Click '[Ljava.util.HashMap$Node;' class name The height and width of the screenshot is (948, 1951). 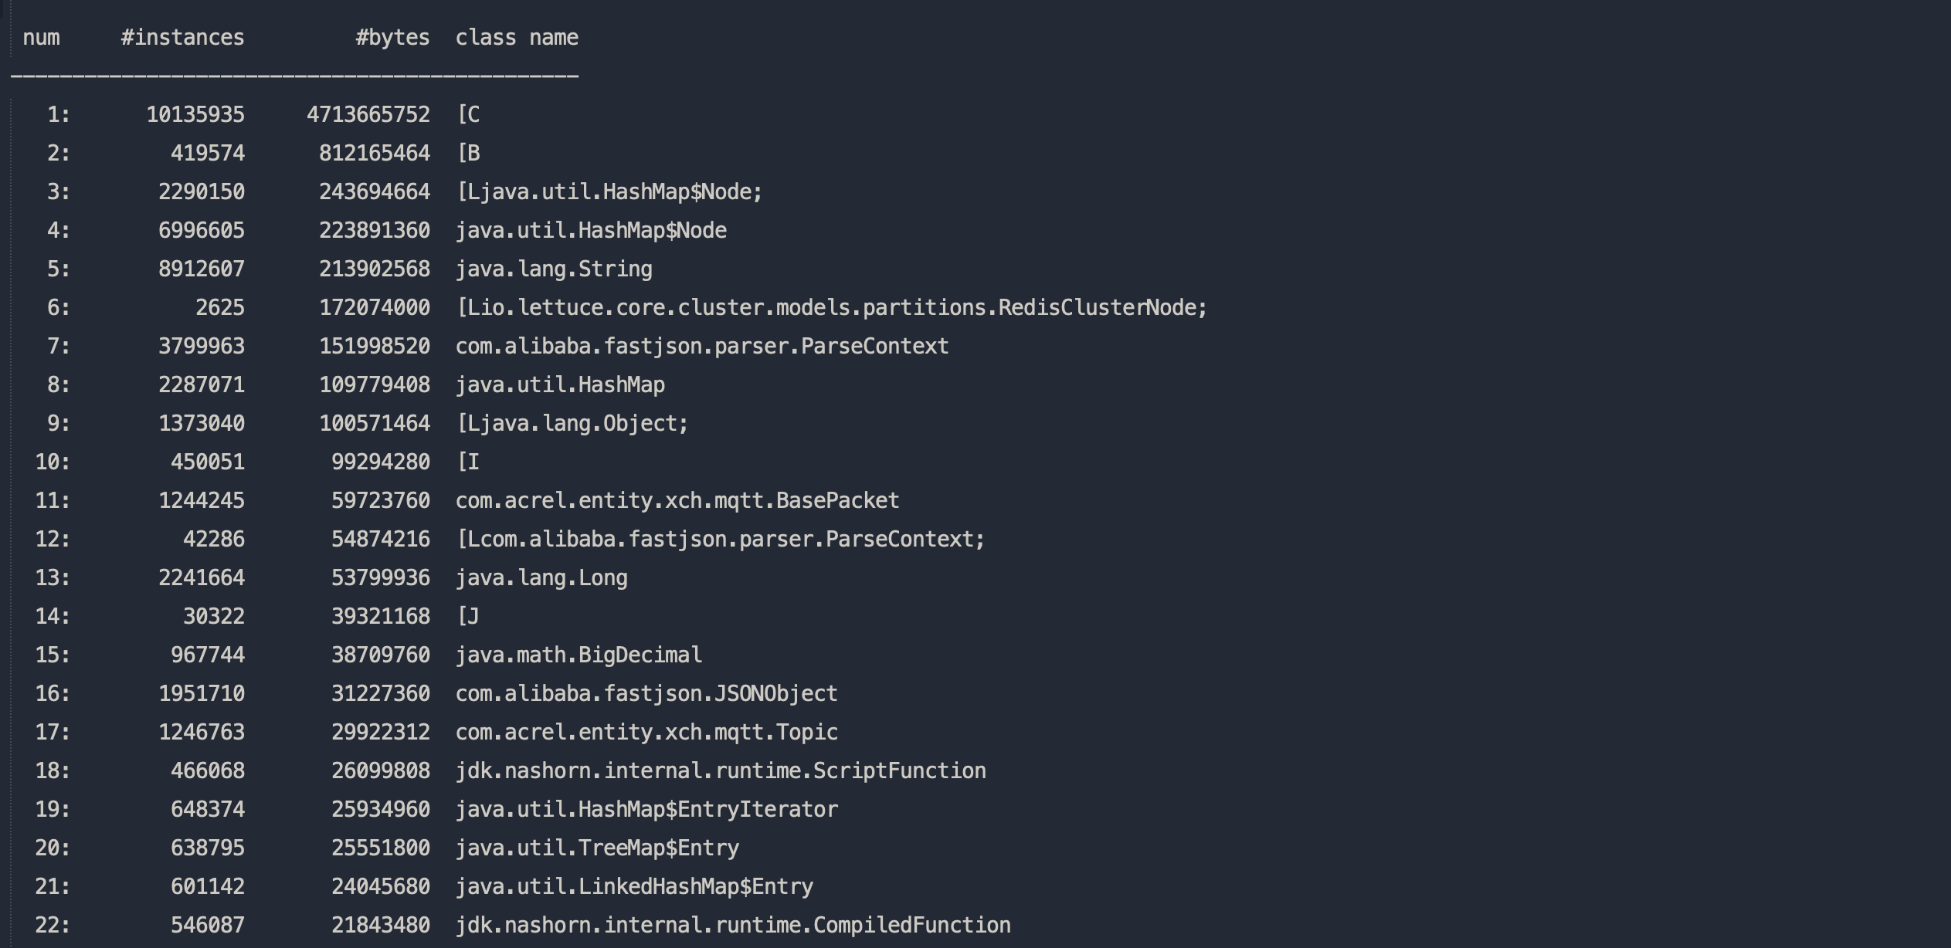(x=609, y=192)
